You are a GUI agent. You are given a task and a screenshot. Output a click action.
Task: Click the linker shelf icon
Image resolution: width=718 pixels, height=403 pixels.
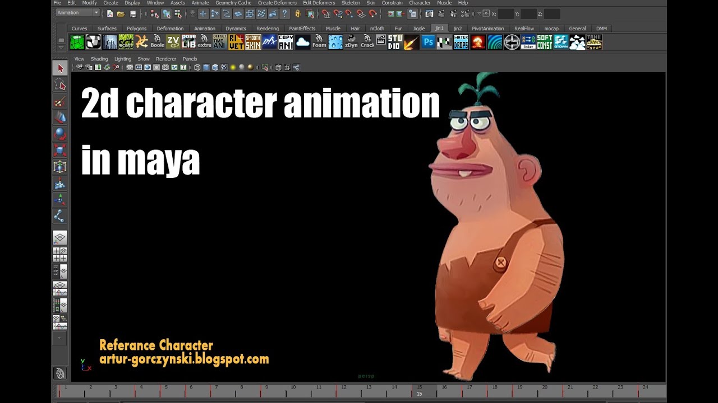pyautogui.click(x=528, y=42)
